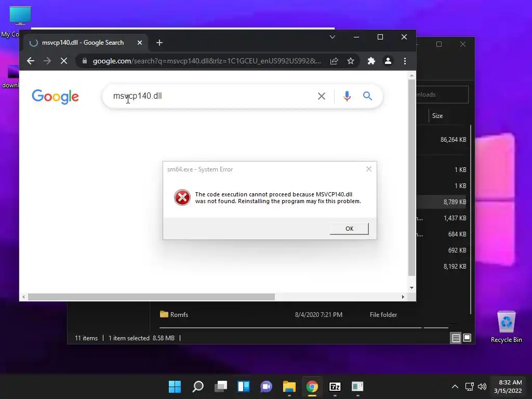Select the Recycle Bin desktop icon
The width and height of the screenshot is (532, 399).
pyautogui.click(x=506, y=327)
